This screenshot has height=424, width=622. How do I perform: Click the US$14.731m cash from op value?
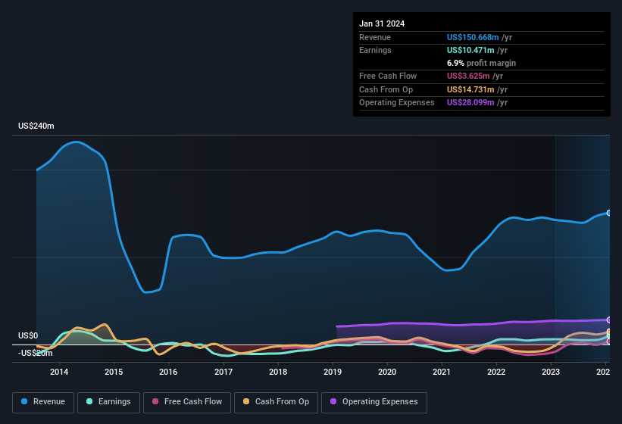pos(470,89)
